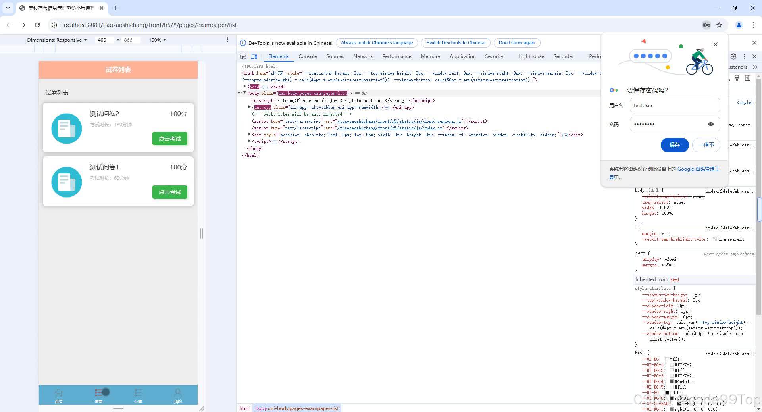This screenshot has height=412, width=762.
Task: Click 点击考试 for 测试问卷1
Action: [x=170, y=192]
